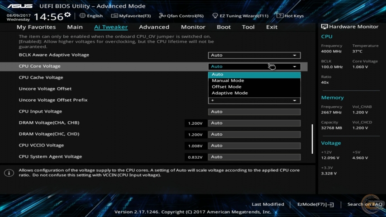Collapse the CPU Core Voltage dropdown

(254, 66)
